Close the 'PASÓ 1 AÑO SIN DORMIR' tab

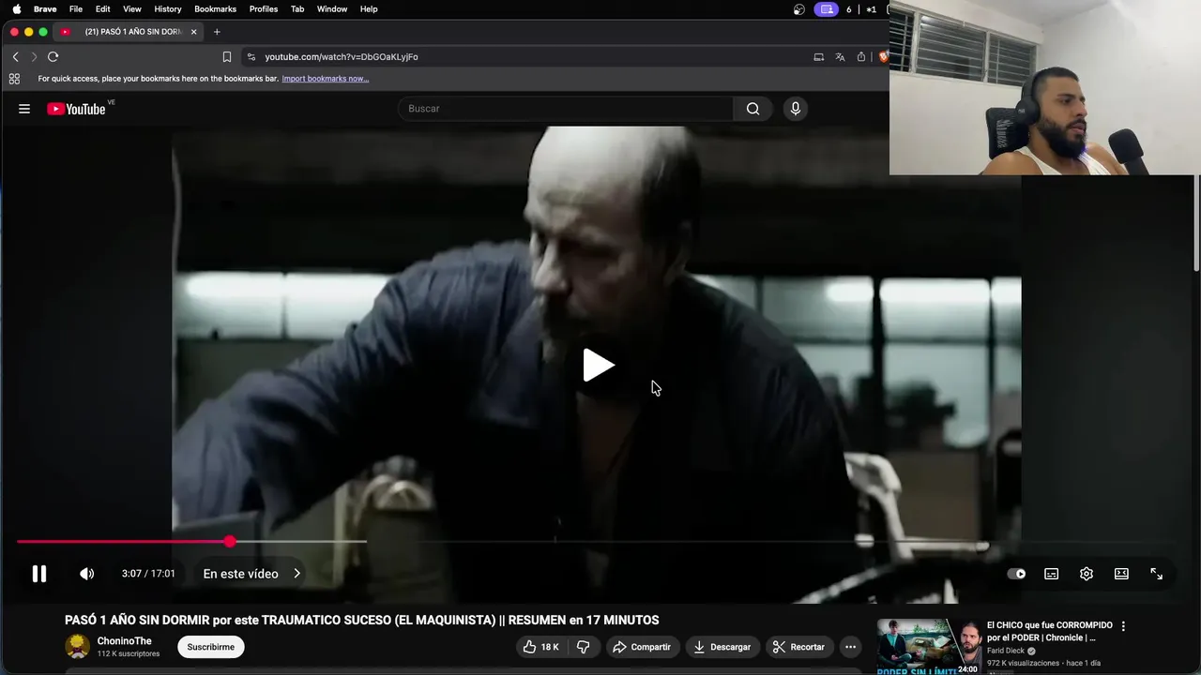(194, 32)
